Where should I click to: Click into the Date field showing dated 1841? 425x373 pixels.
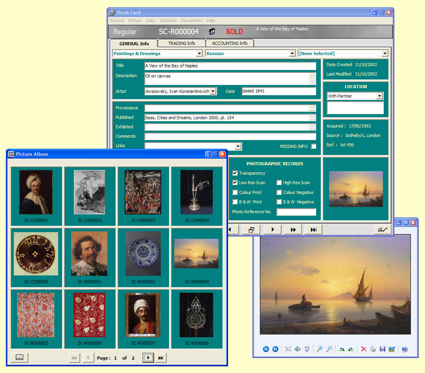coord(279,91)
